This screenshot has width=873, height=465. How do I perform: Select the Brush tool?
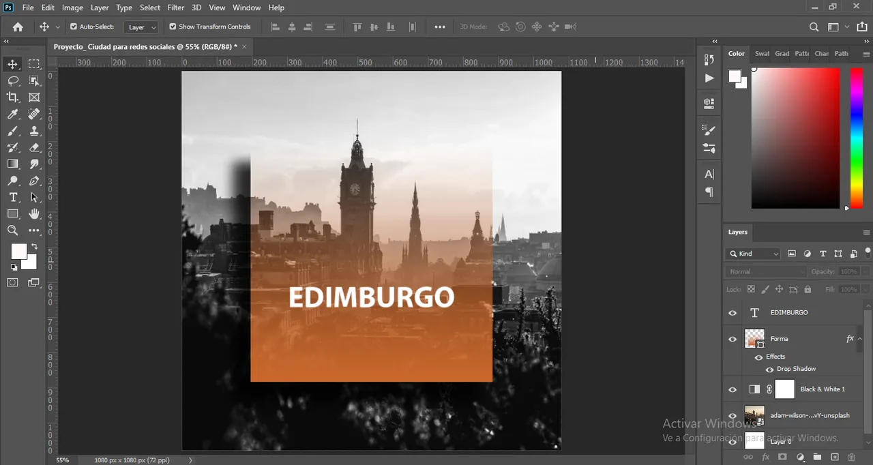[13, 131]
